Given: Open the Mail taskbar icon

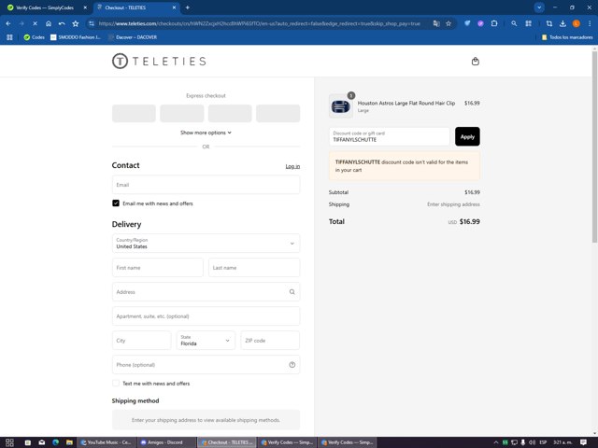Looking at the screenshot, I should click(41, 442).
